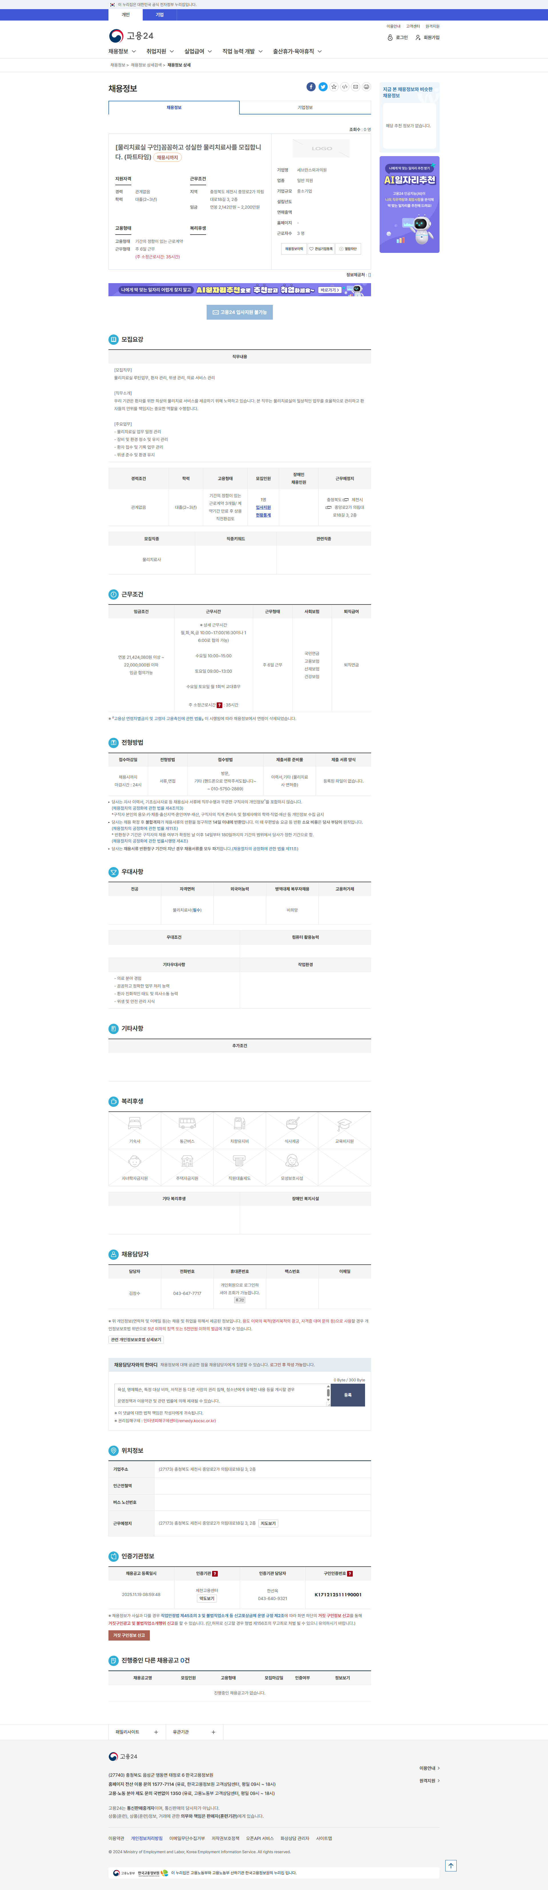Click the 소정근로시간 help question icon

click(x=219, y=704)
